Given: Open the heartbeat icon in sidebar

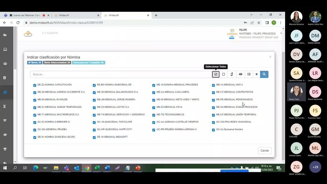Looking at the screenshot, I should pos(5,120).
